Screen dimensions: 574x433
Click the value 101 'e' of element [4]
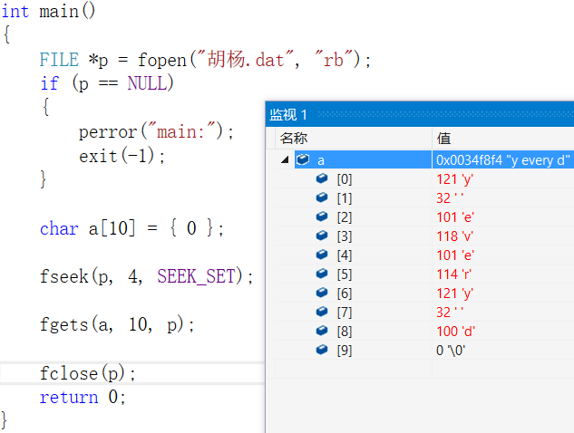click(455, 255)
